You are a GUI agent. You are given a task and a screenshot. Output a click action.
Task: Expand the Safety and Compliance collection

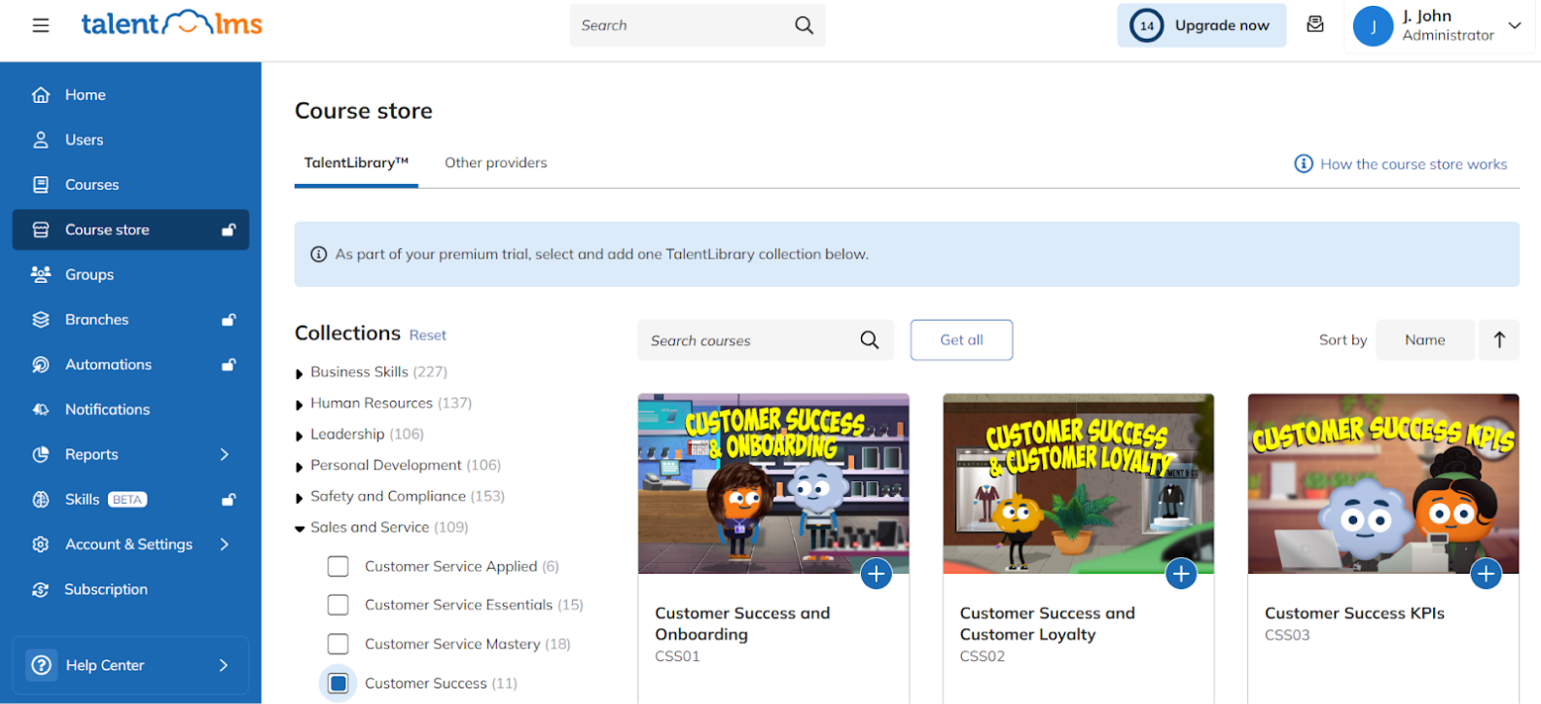tap(300, 498)
